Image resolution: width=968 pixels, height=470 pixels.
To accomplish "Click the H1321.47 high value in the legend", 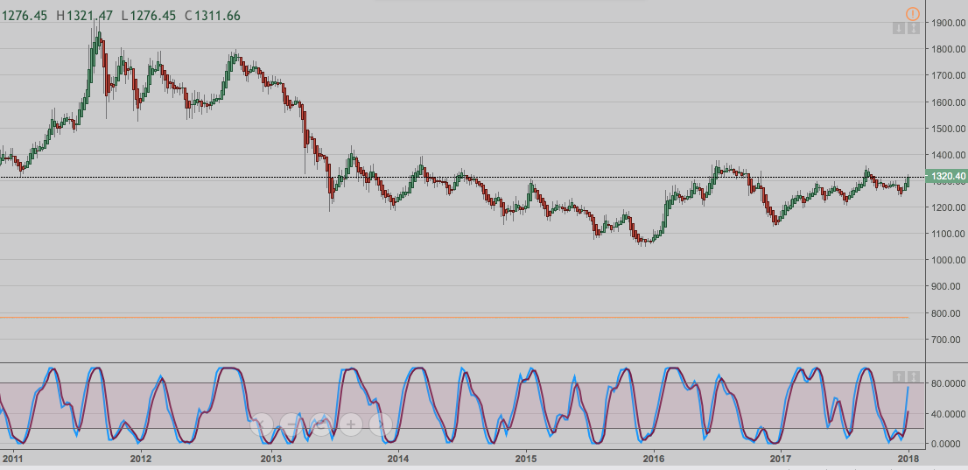I will coord(85,16).
